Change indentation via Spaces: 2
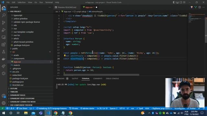 [114, 109]
